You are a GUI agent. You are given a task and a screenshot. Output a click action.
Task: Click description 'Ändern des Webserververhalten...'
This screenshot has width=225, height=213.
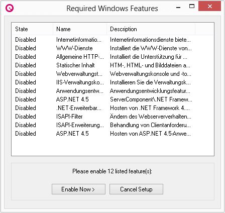click(x=151, y=117)
